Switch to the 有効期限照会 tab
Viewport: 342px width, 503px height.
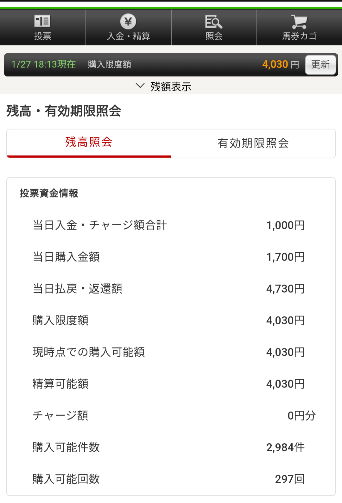click(253, 143)
